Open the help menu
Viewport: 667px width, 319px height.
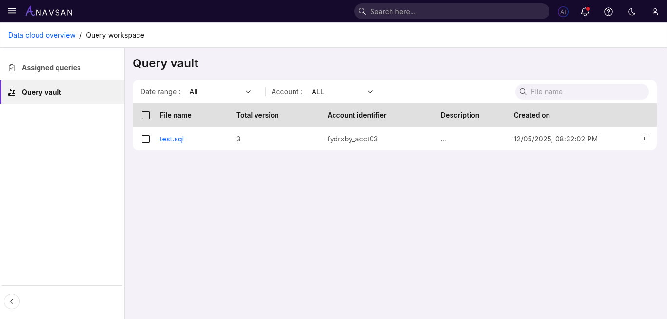coord(608,11)
